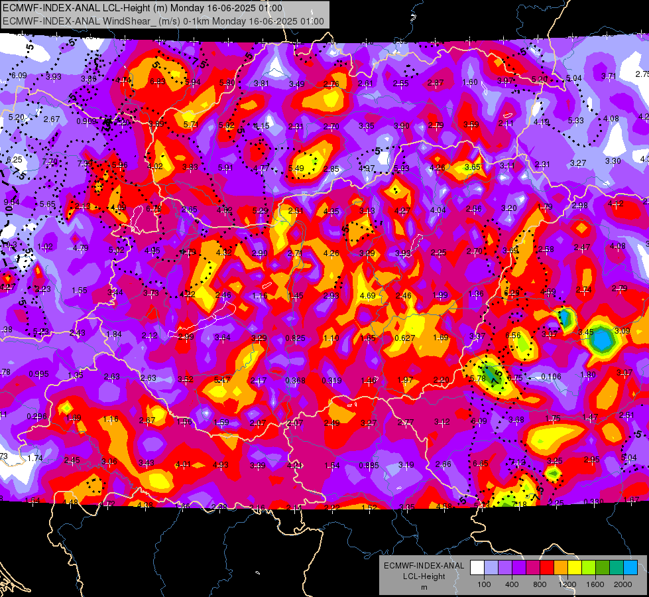Click the wind shear value 3.71
649x597 pixels.
pyautogui.click(x=609, y=76)
